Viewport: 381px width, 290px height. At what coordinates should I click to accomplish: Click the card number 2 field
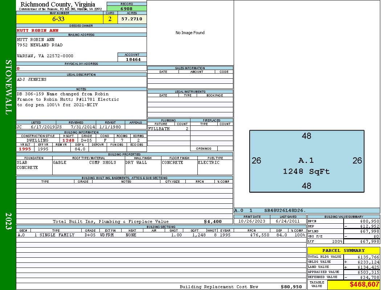pyautogui.click(x=110, y=19)
